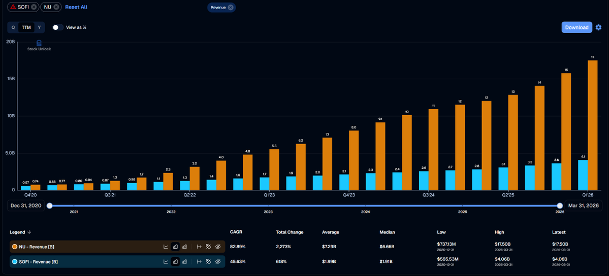Viewport: 609px width, 276px height.
Task: Click the Latest column header
Action: (559, 232)
